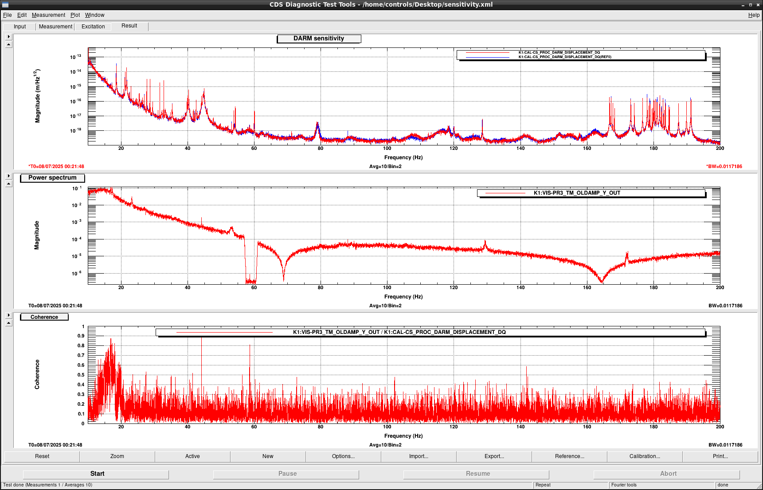Open the Help menu

[x=754, y=15]
